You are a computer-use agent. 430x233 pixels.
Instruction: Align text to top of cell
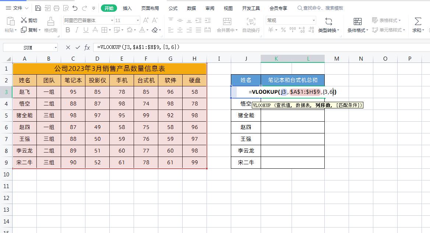pos(170,20)
